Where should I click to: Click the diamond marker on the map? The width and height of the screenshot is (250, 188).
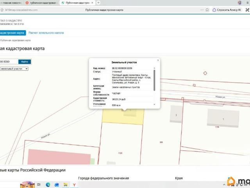(x=205, y=73)
